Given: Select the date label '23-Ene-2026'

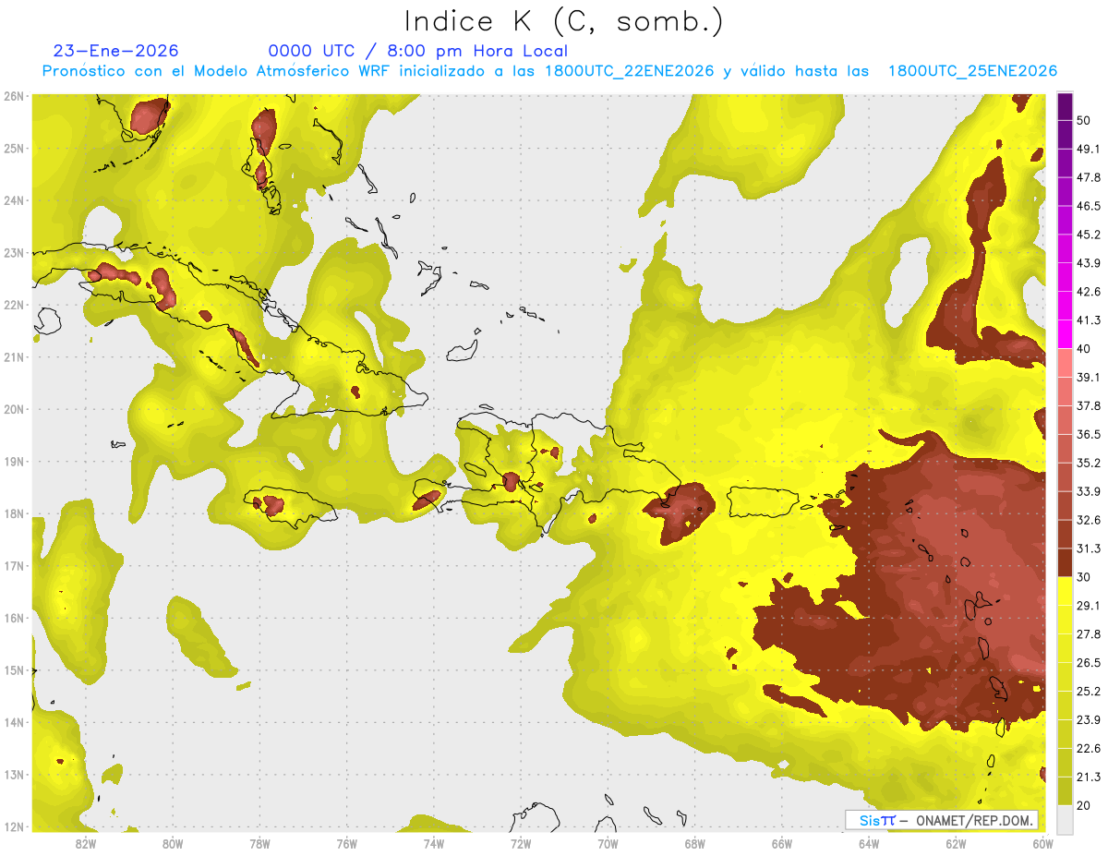Looking at the screenshot, I should (116, 51).
